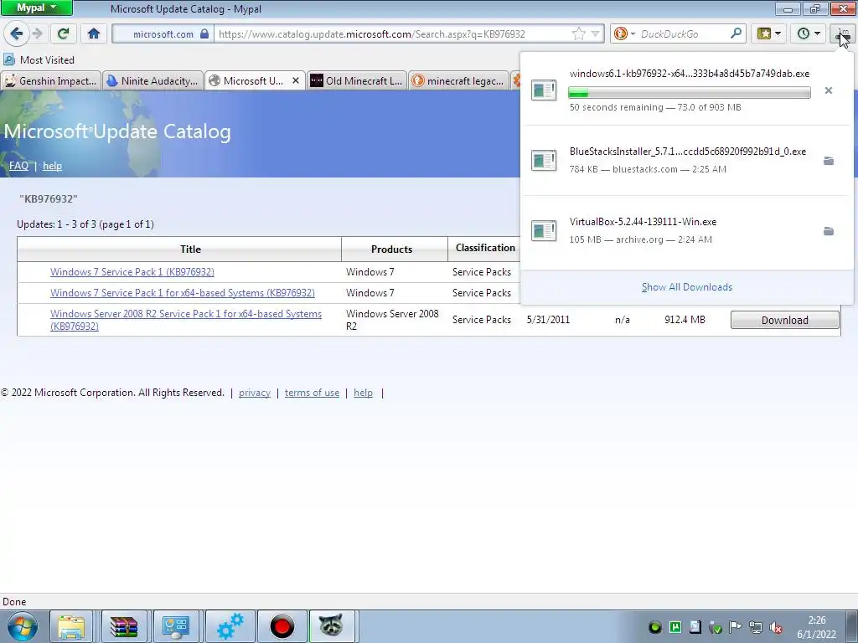Open WinRAR from the taskbar
Viewport: 858px width, 643px height.
point(124,626)
